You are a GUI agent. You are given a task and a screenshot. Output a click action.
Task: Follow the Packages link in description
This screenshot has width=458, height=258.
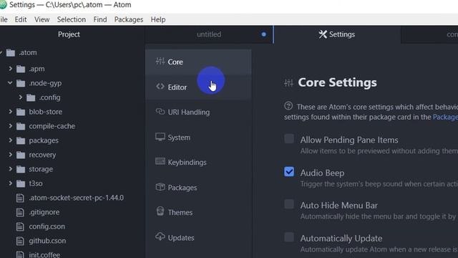445,117
